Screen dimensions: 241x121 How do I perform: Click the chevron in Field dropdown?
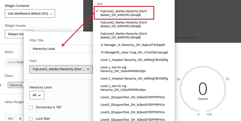click(88, 69)
